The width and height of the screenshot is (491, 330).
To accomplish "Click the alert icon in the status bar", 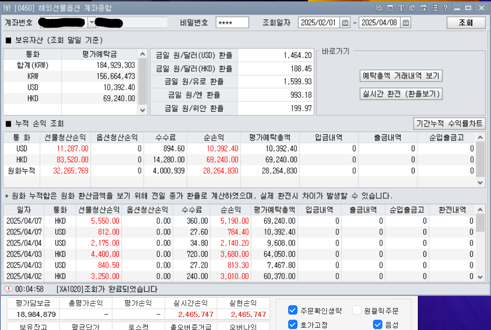I will click(9, 289).
